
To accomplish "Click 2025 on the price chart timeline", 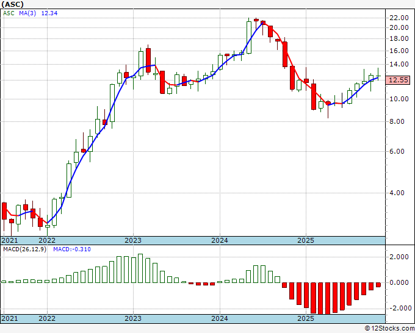I will [306, 240].
